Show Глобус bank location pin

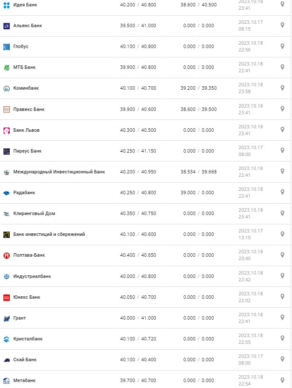282,46
